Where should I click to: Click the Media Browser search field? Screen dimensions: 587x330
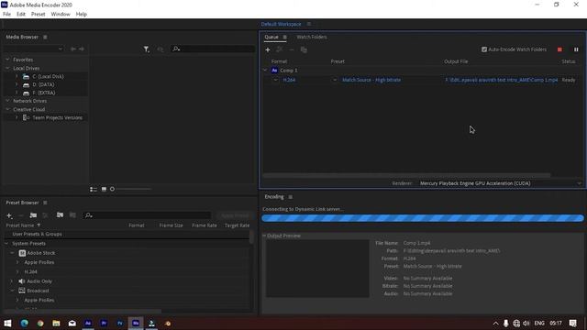pos(213,49)
